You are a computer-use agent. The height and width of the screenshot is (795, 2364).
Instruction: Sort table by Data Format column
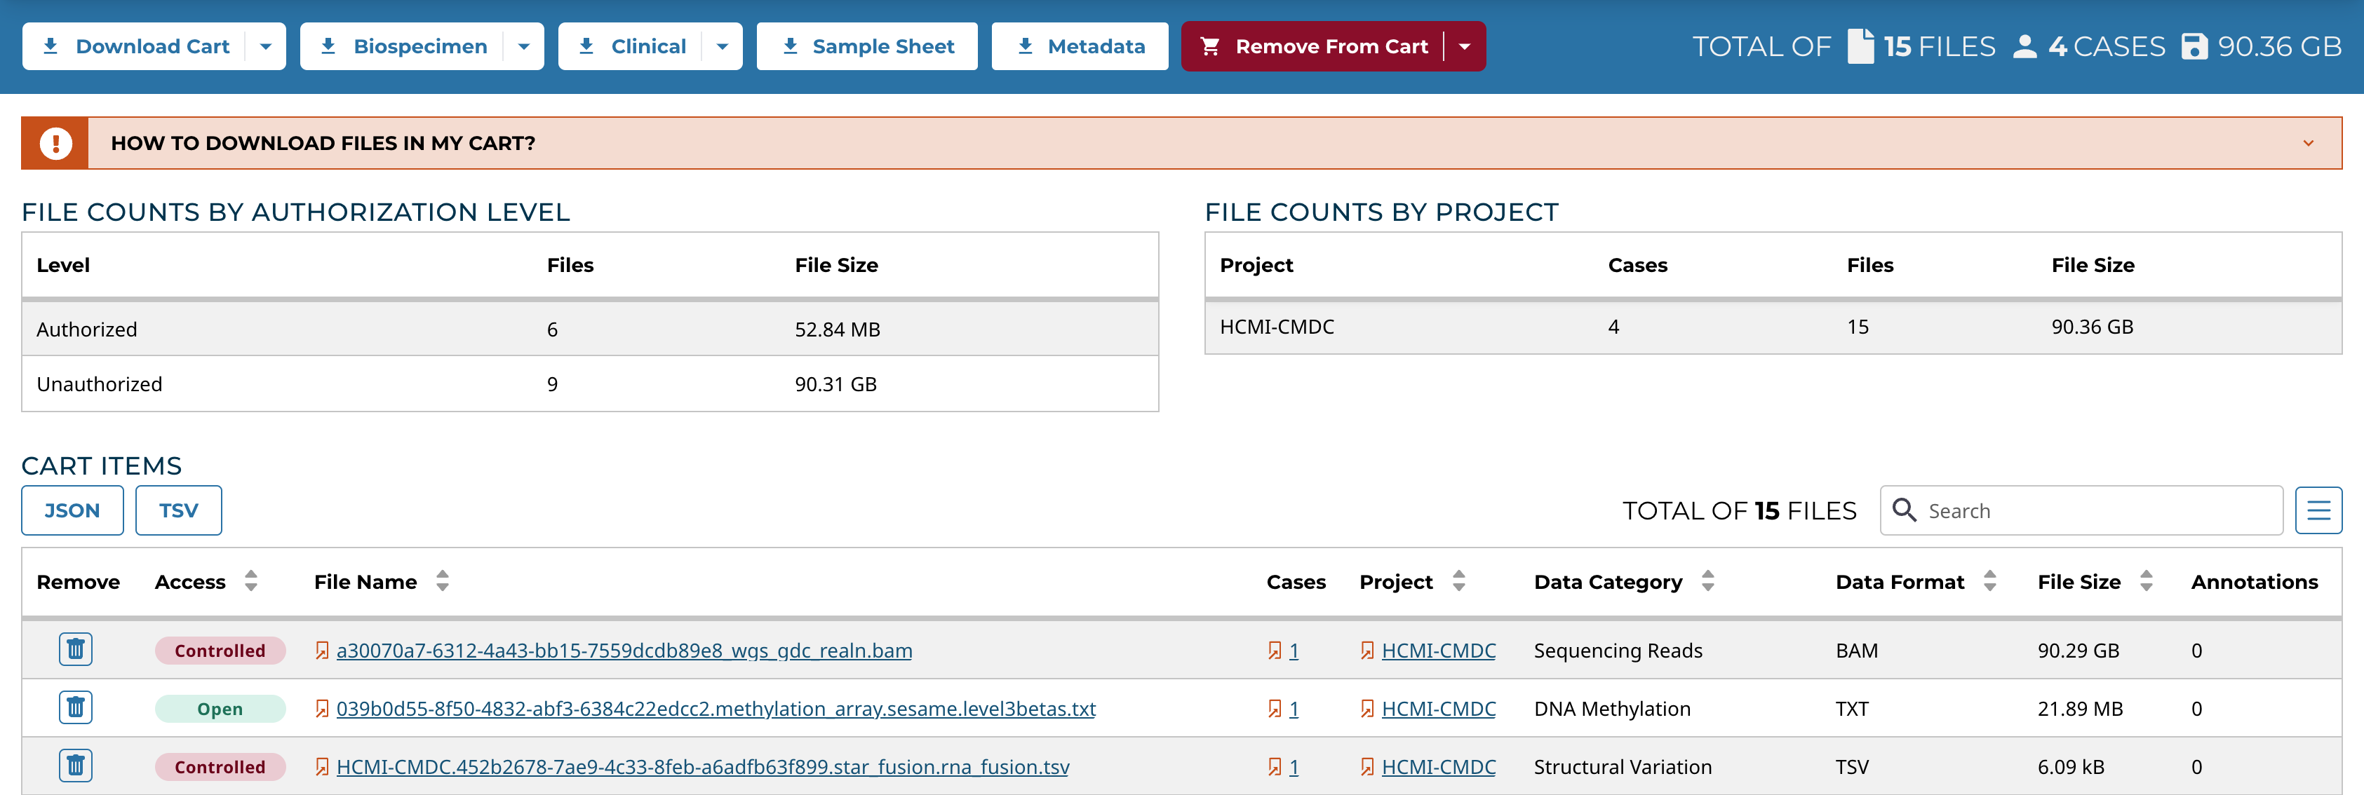coord(1989,581)
